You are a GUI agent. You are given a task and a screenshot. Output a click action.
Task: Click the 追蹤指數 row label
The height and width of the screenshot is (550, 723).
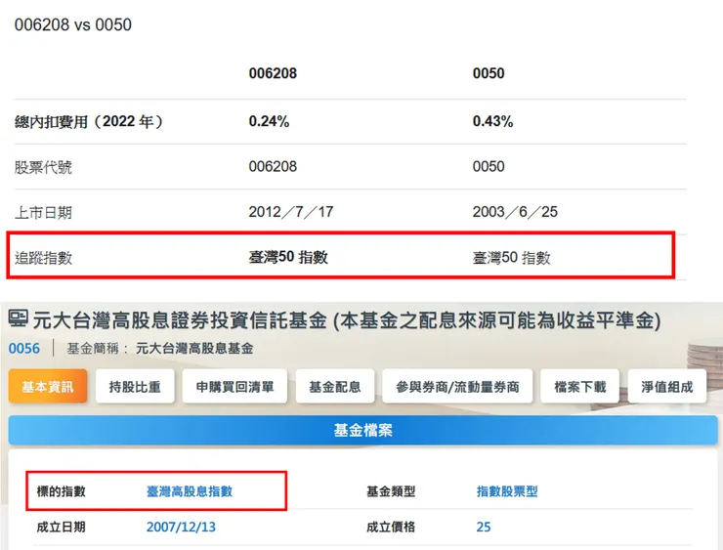pos(43,258)
